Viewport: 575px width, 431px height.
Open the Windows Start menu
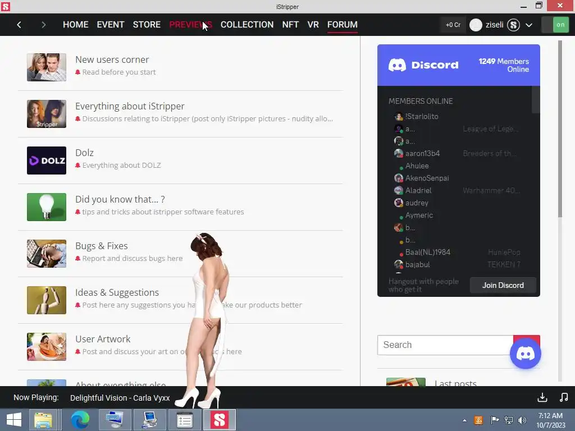click(x=14, y=420)
